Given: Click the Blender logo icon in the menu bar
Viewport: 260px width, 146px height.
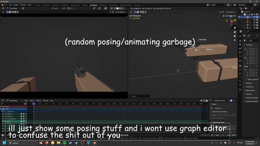Looking at the screenshot, I should (x=2, y=5).
